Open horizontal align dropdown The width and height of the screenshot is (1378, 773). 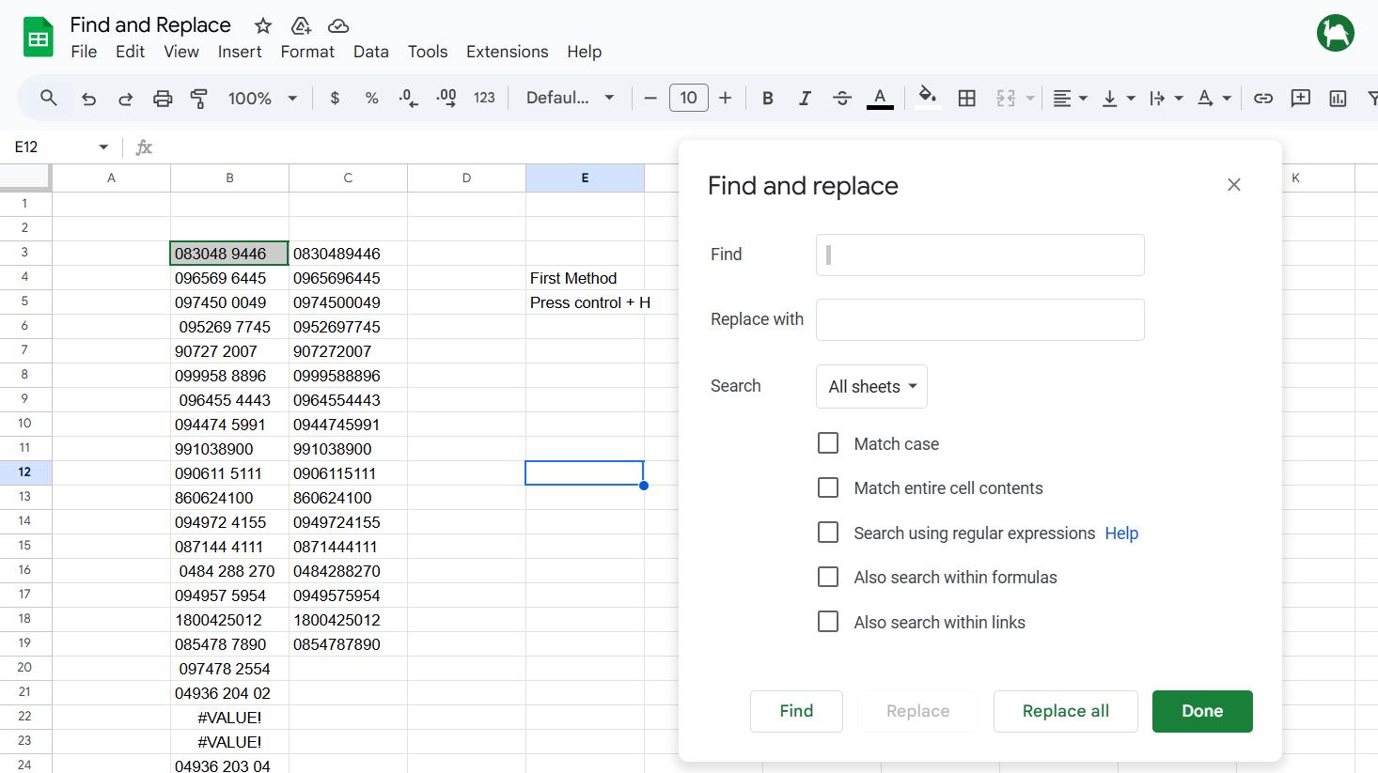coord(1070,98)
